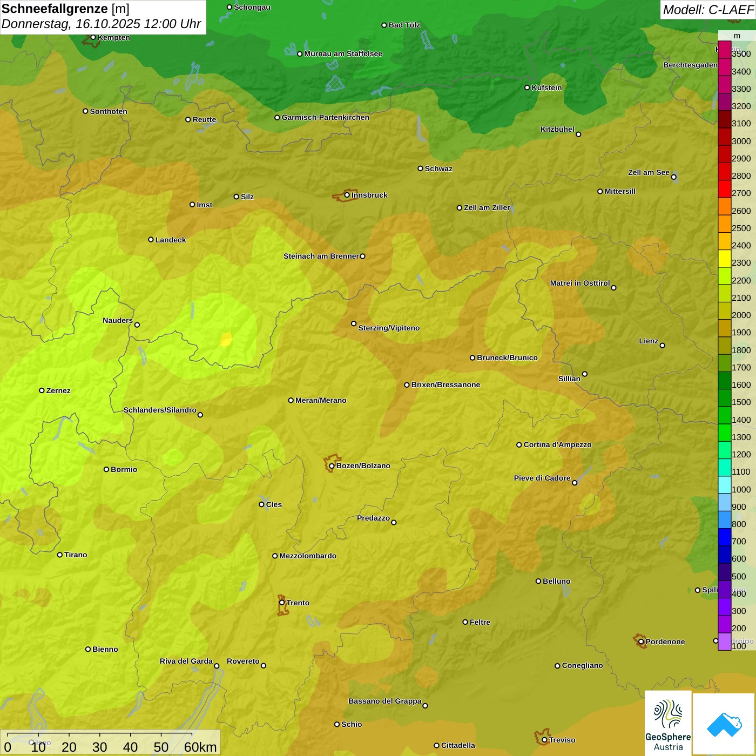Click the Pieve di Cadore label

[x=542, y=478]
